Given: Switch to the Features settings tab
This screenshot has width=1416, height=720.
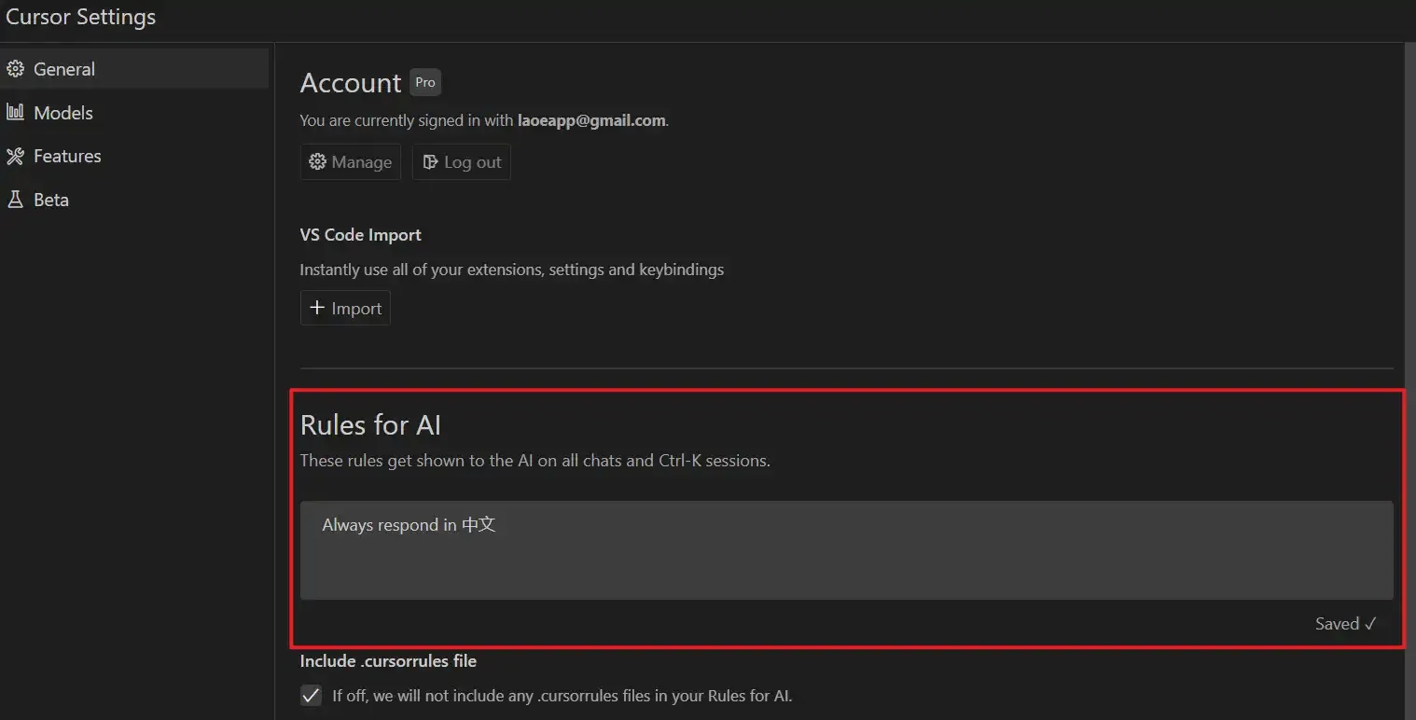Looking at the screenshot, I should click(67, 156).
